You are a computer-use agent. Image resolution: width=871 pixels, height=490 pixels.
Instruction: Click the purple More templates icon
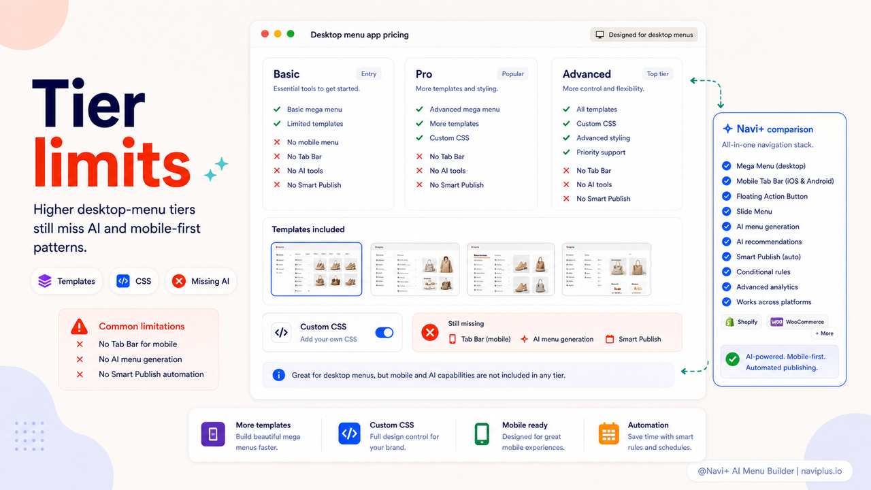[213, 434]
